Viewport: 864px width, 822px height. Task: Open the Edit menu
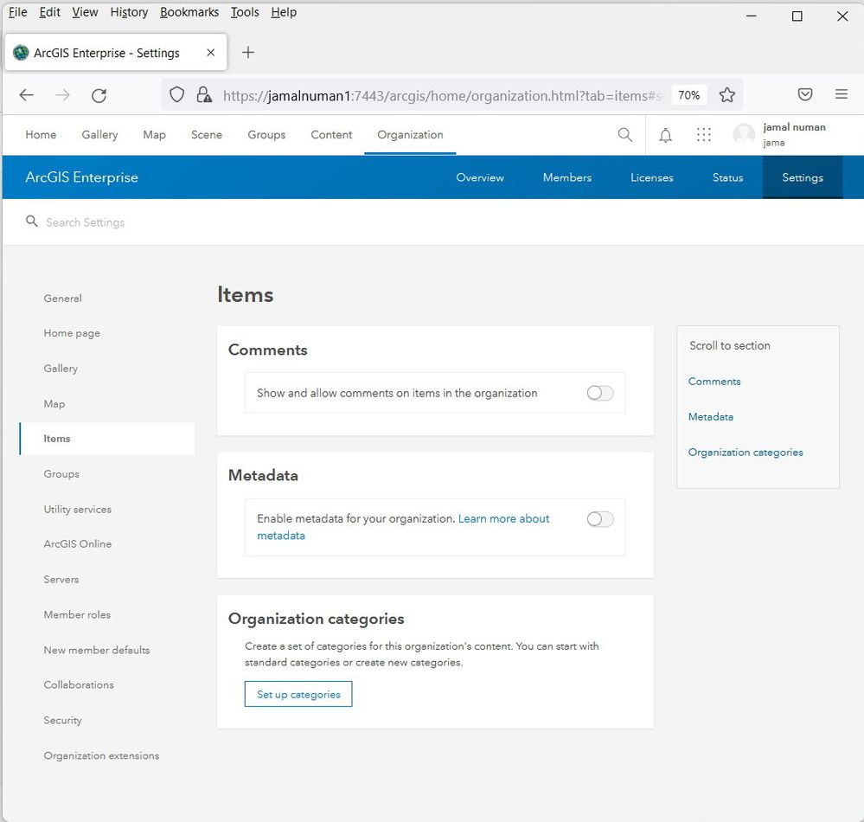click(49, 12)
